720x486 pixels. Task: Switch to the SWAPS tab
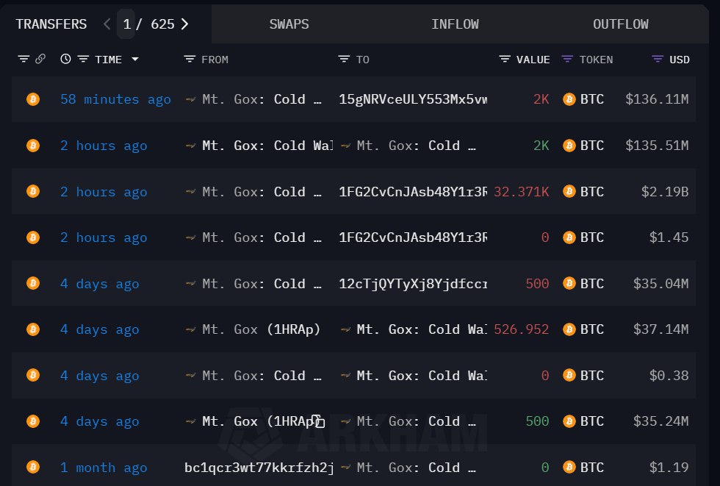289,24
